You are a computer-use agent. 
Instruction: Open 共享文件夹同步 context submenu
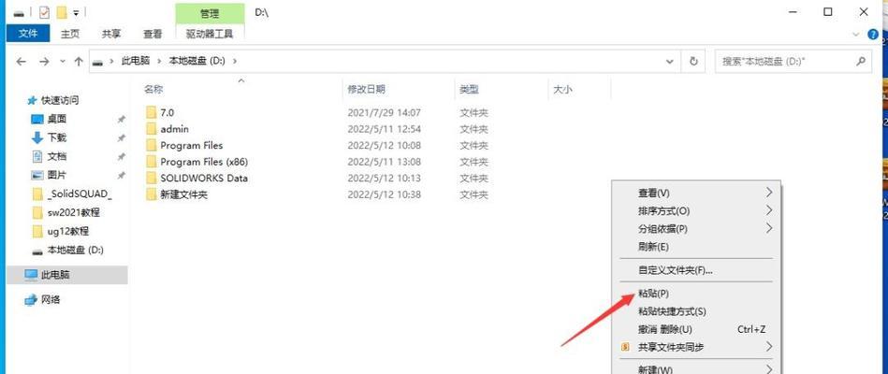tap(697, 347)
